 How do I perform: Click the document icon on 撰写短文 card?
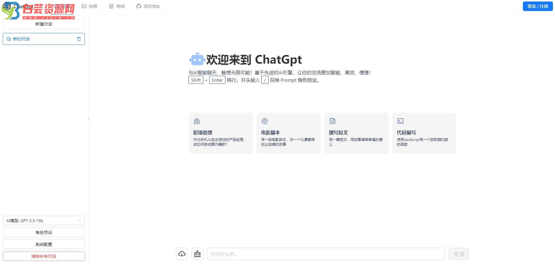point(333,121)
